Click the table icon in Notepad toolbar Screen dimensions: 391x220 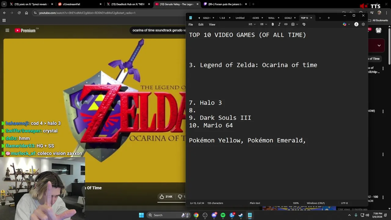coord(293,24)
